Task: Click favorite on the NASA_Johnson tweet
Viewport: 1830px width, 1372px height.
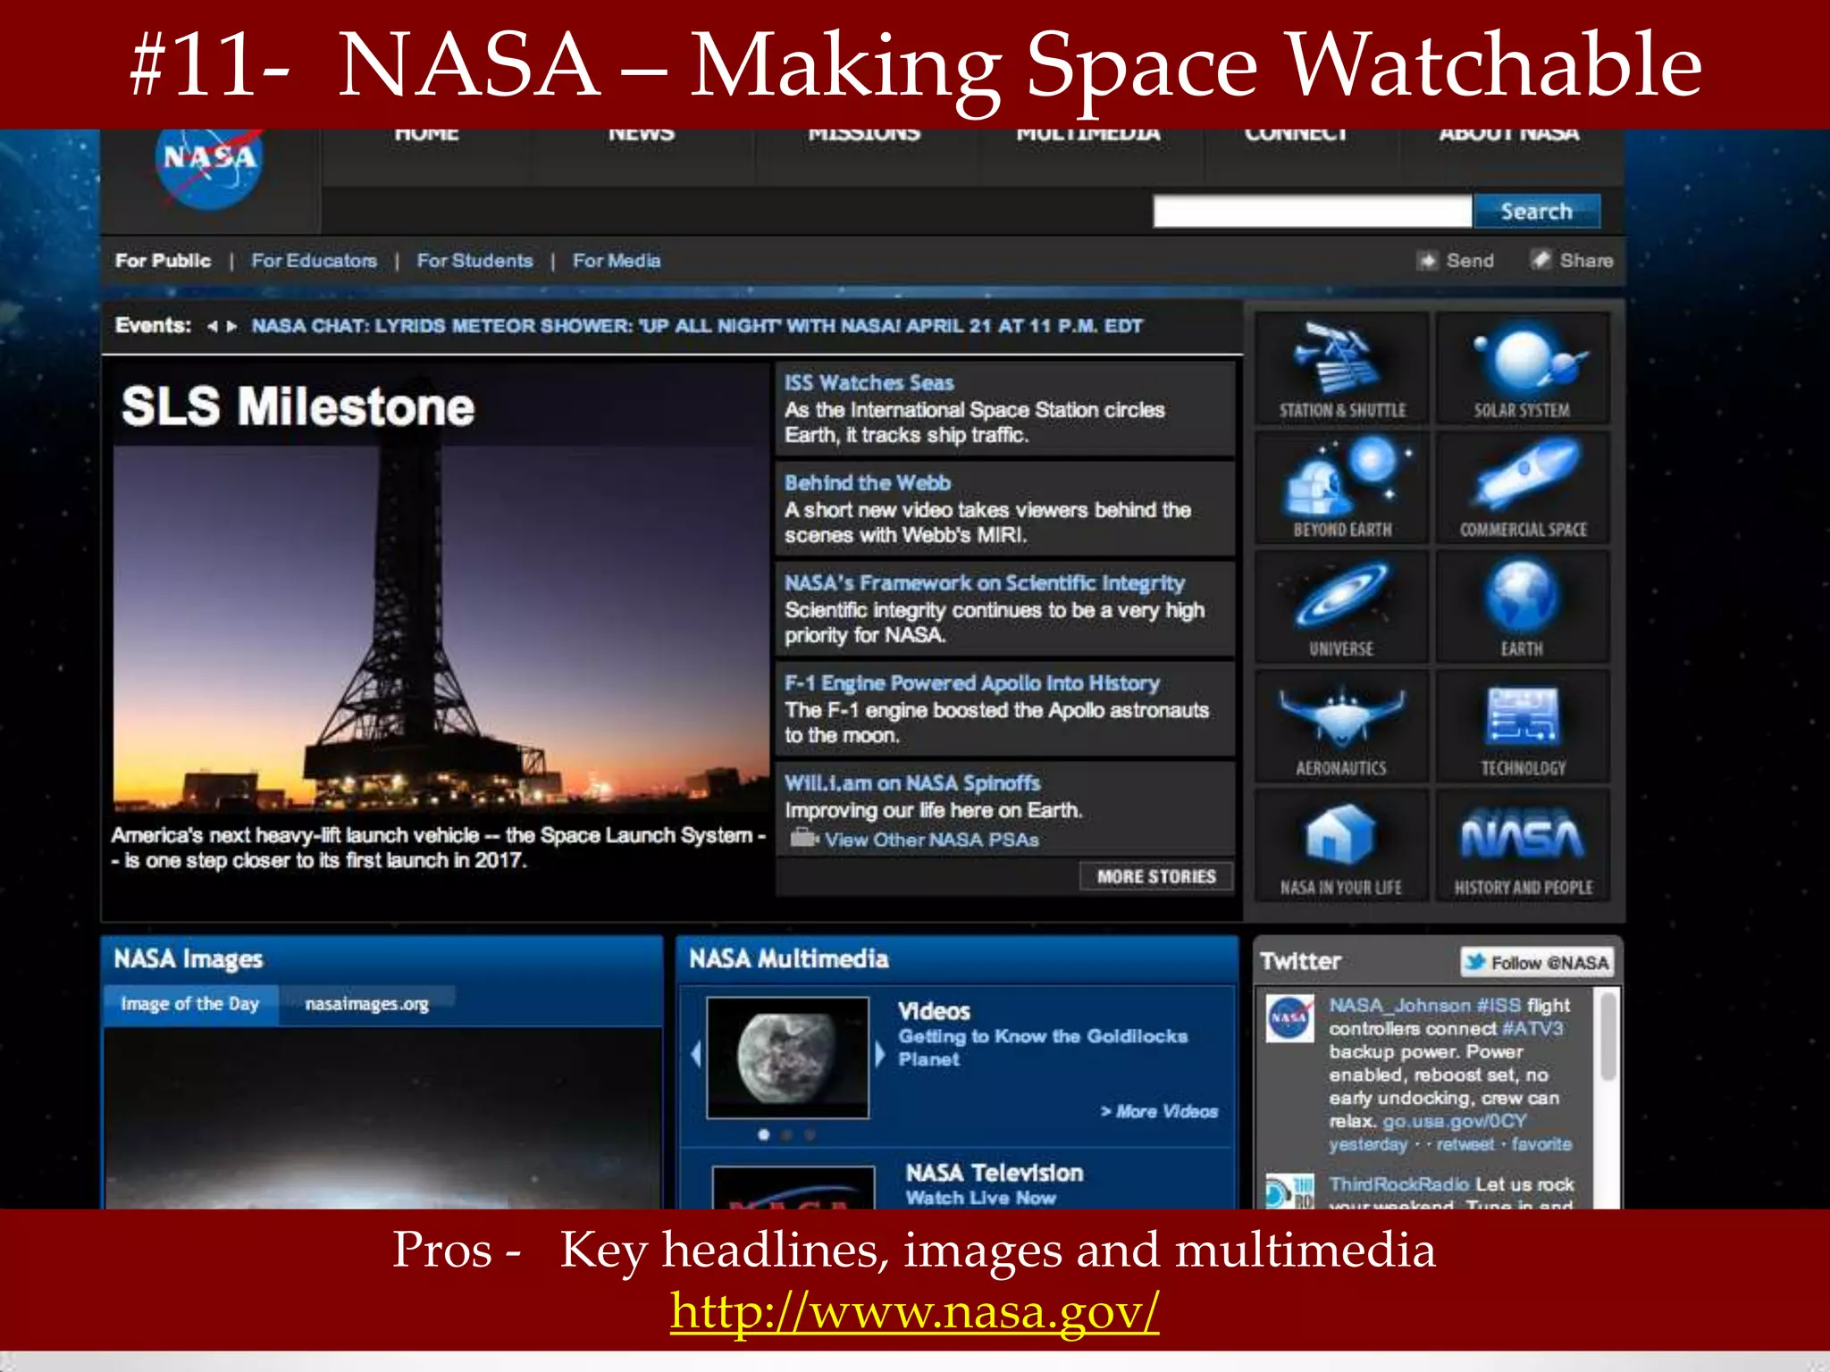Action: (1541, 1144)
